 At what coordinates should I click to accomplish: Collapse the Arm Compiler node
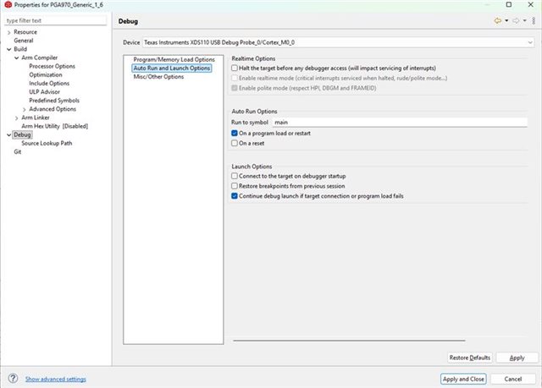coord(16,57)
